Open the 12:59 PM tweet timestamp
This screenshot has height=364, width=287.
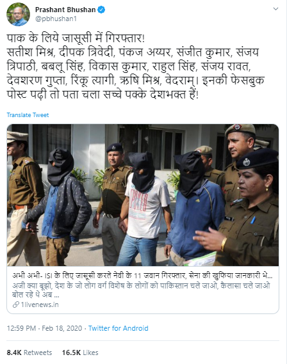point(21,328)
